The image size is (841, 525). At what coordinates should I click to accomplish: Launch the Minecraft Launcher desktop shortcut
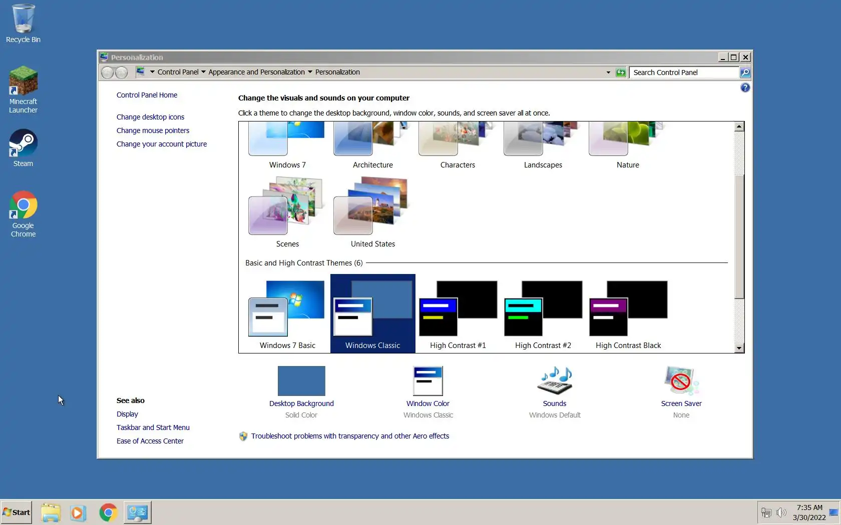coord(23,90)
